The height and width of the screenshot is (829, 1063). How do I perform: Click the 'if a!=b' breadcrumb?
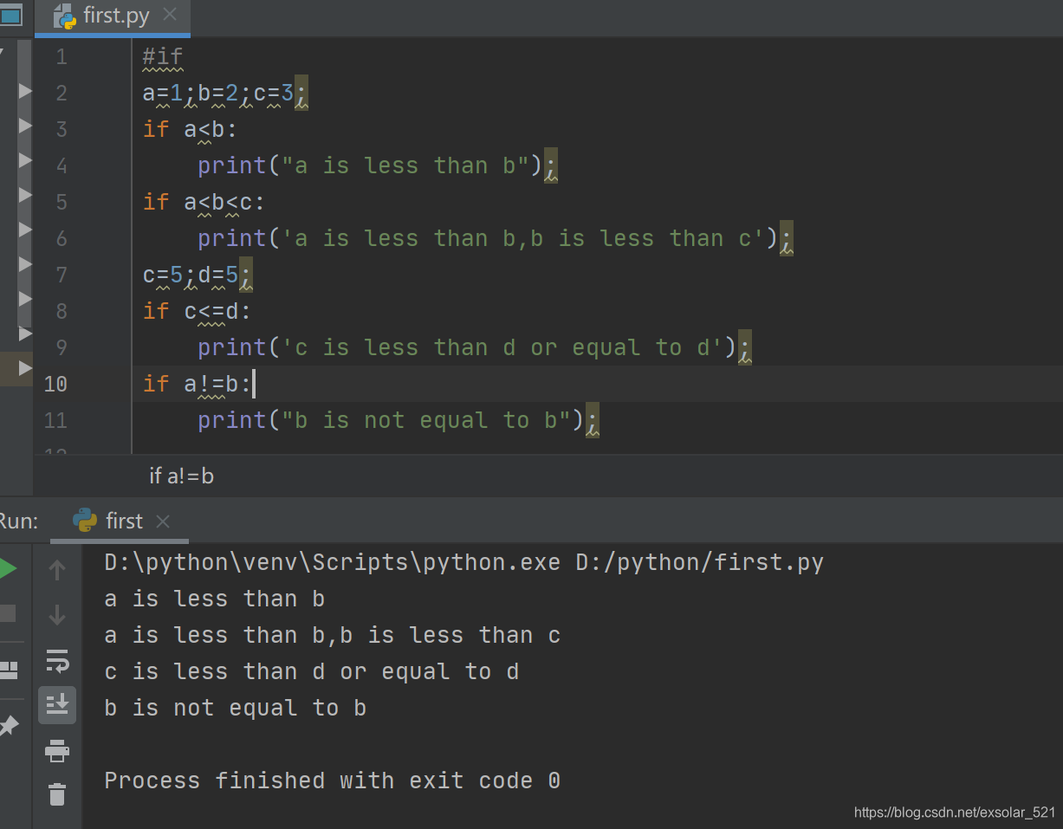click(x=181, y=476)
